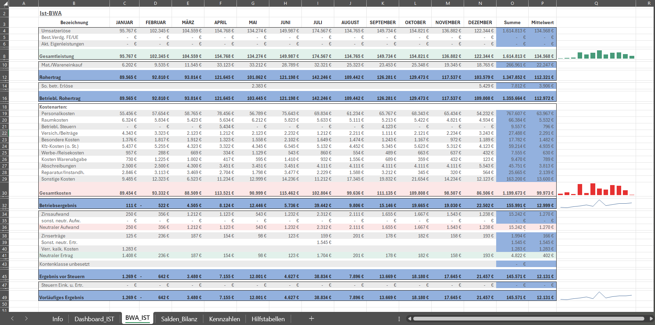Viewport: 655px width, 325px height.
Task: Select the Betriebsergebnis line sparkline
Action: pos(596,204)
